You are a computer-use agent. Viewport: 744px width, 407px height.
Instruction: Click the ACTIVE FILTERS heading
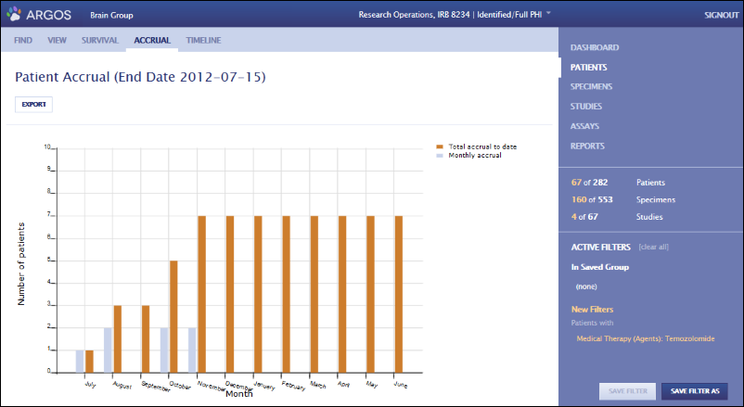coord(601,248)
